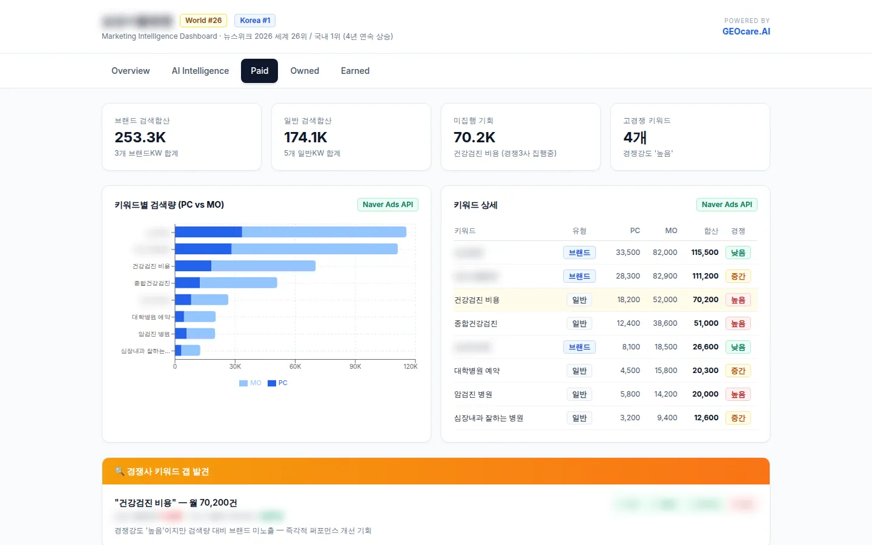Click the 건강검진 비용 keyword row
This screenshot has height=545, width=872.
coord(606,300)
